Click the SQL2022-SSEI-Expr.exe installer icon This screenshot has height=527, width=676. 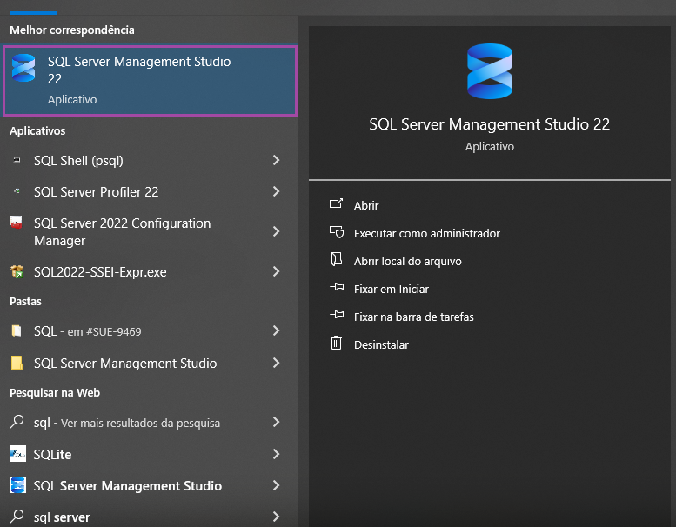[17, 271]
